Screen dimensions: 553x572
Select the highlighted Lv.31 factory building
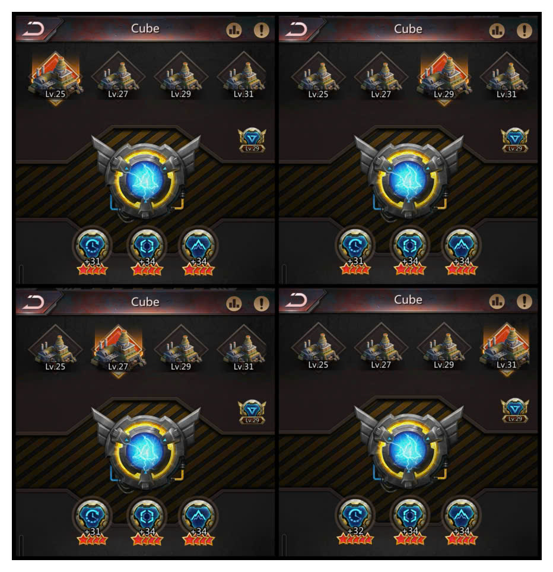tap(506, 349)
